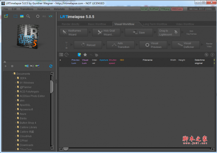Click the Visual Deflicker button
This screenshot has width=217, height=153.
pos(187,45)
